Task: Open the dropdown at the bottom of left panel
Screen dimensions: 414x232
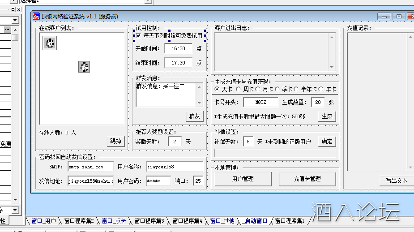Action: coord(15,210)
